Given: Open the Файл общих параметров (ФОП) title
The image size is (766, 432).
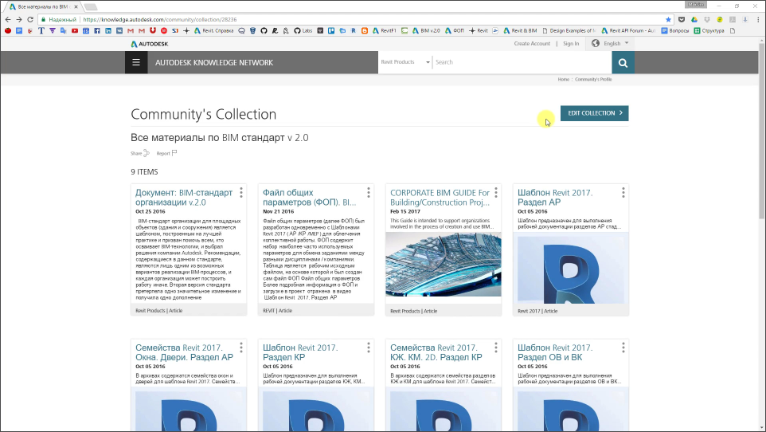Looking at the screenshot, I should pyautogui.click(x=310, y=198).
